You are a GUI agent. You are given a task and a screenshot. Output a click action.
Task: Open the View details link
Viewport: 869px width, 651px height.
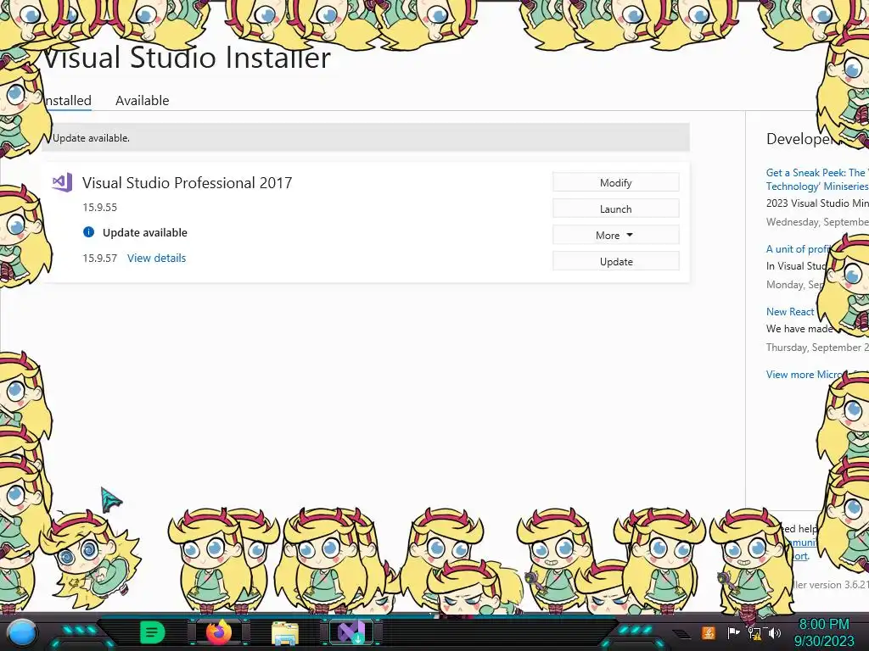[156, 258]
